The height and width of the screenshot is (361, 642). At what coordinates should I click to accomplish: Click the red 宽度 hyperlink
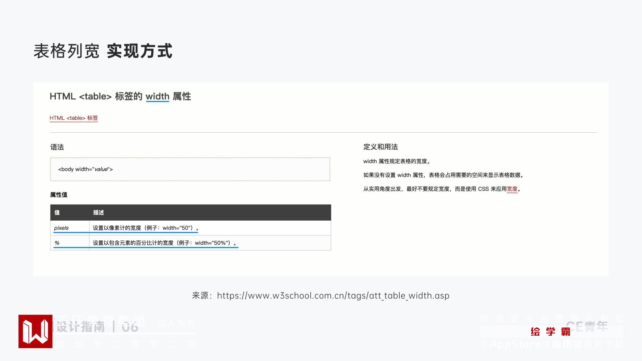tap(512, 189)
